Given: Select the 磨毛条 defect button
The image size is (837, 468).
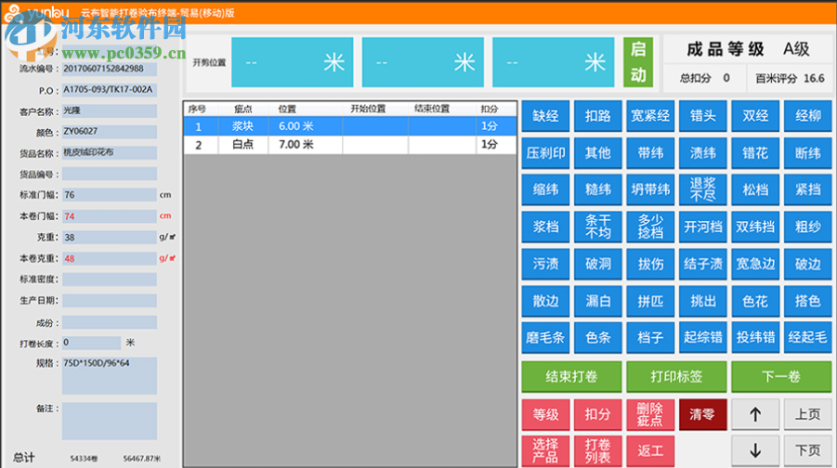Looking at the screenshot, I should [545, 337].
